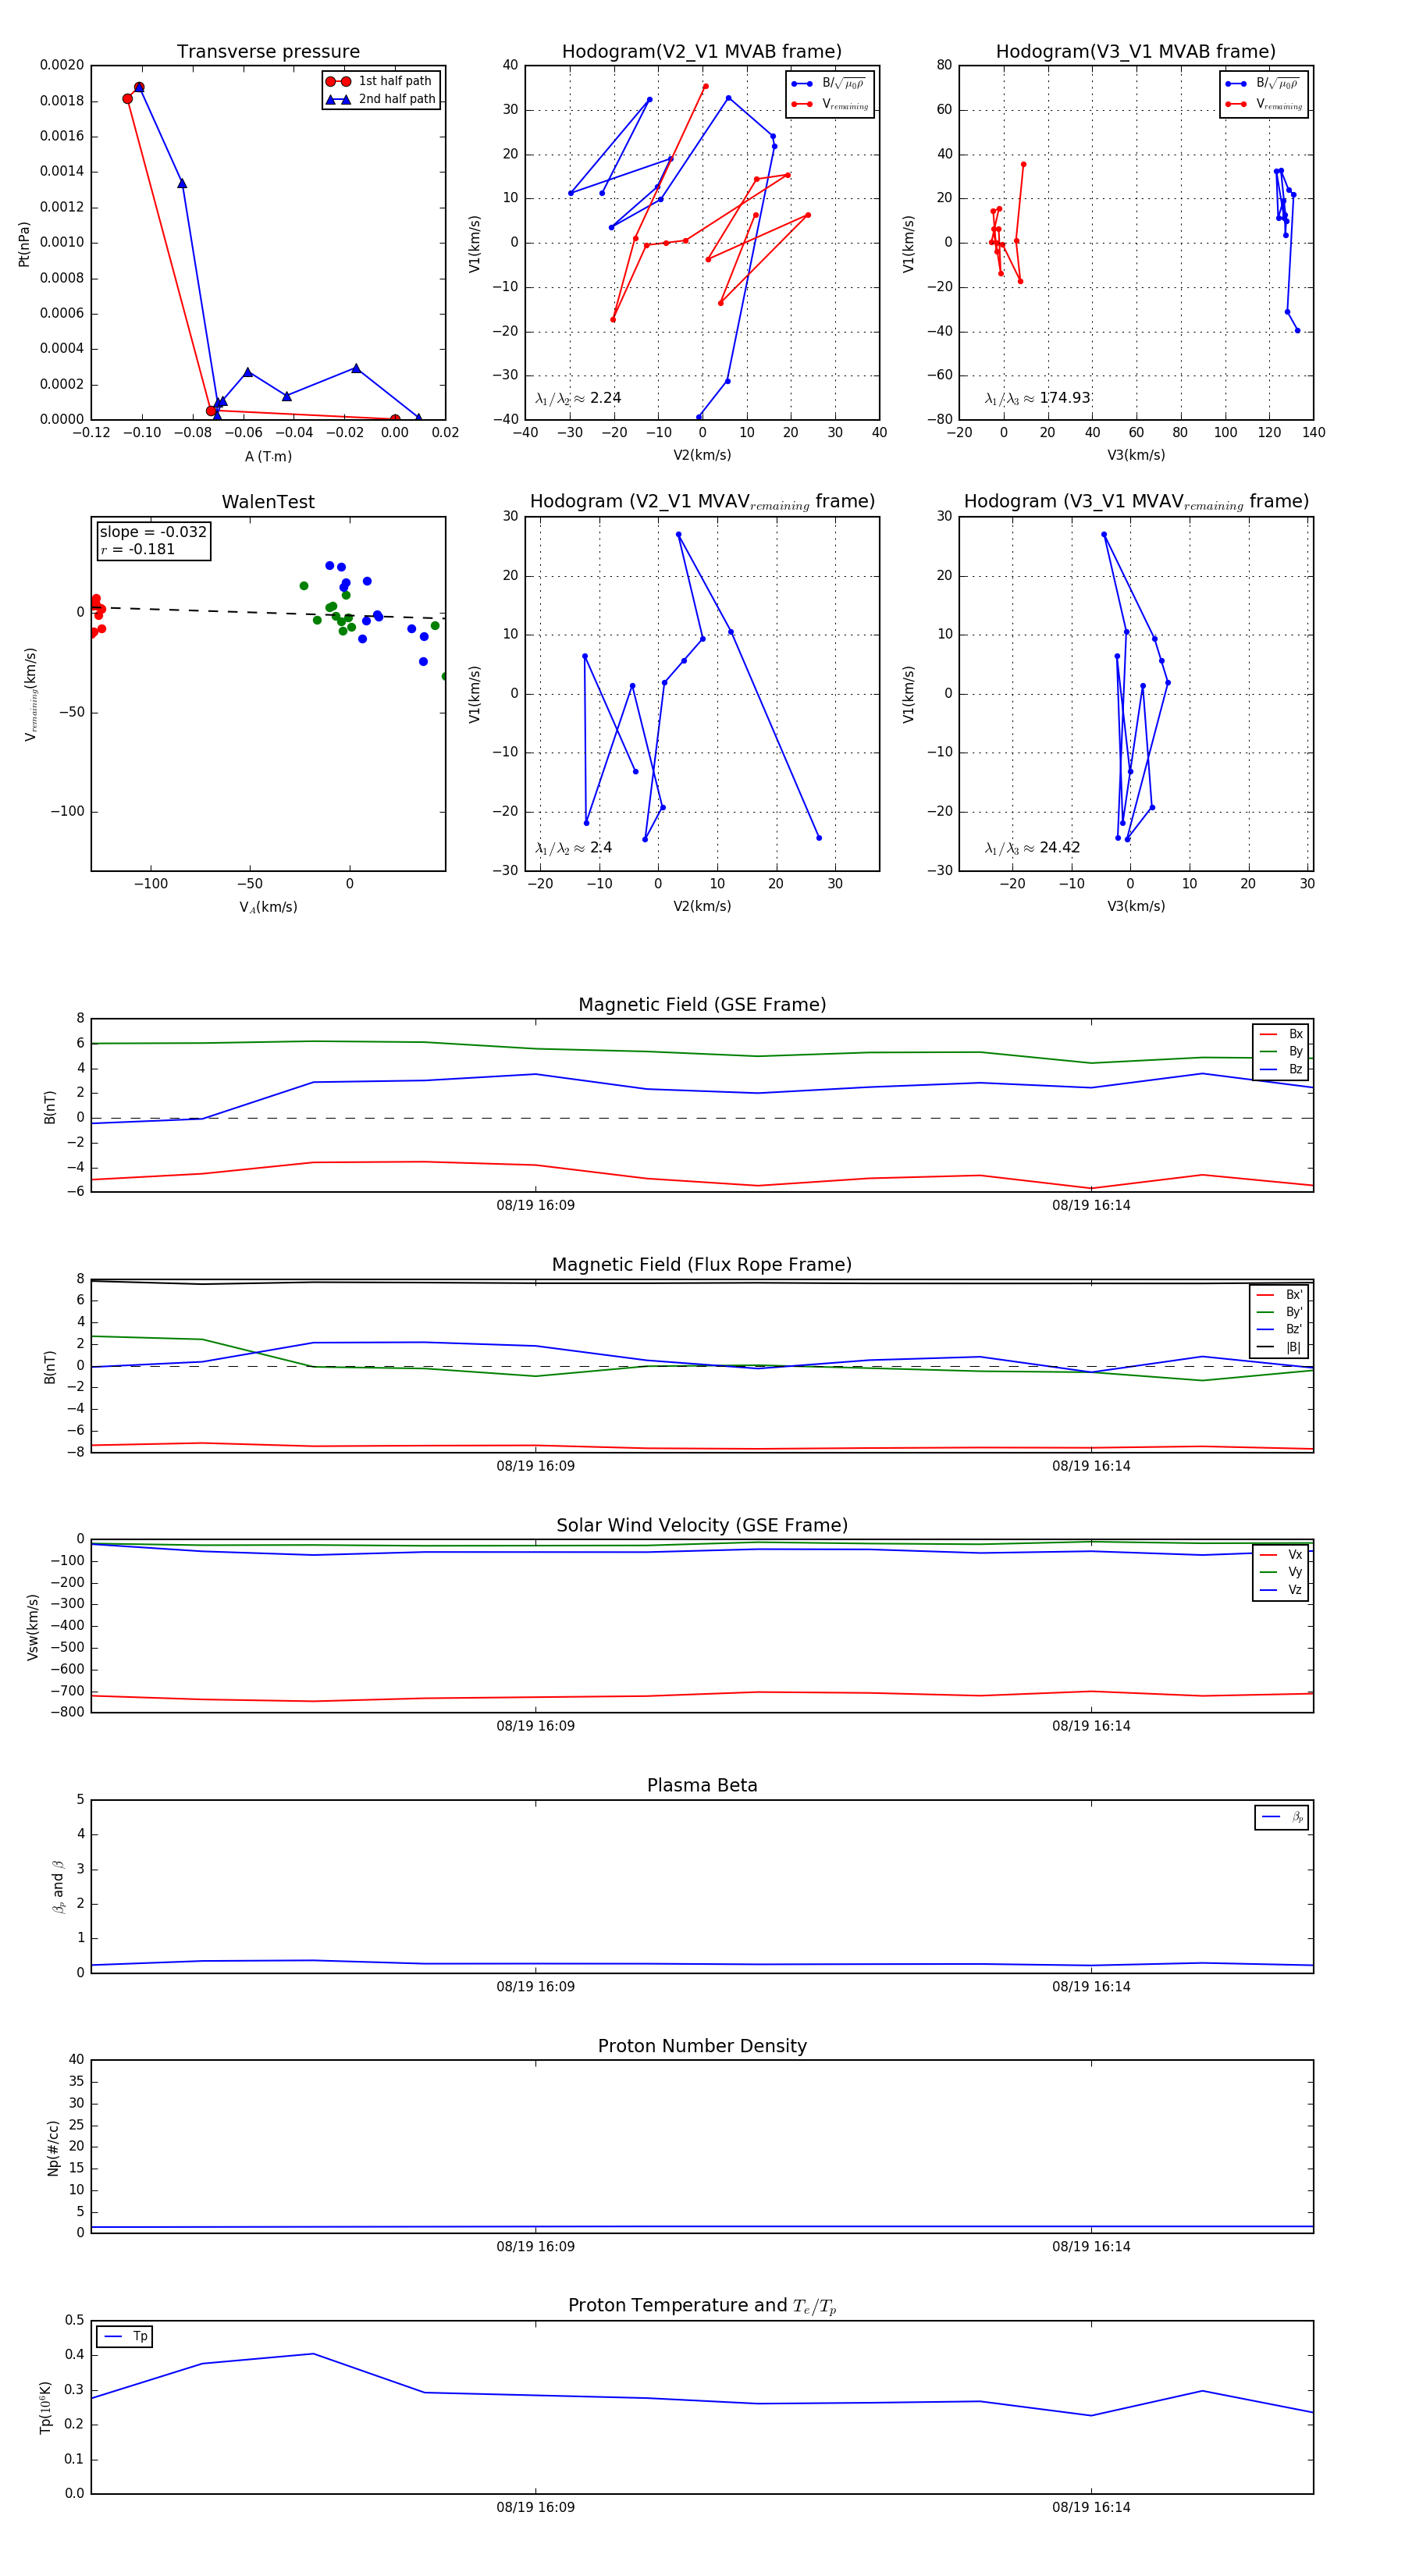Click the "Hodogram(V2_V1 MVAB frame)" title
The image size is (1405, 2576).
(x=702, y=52)
